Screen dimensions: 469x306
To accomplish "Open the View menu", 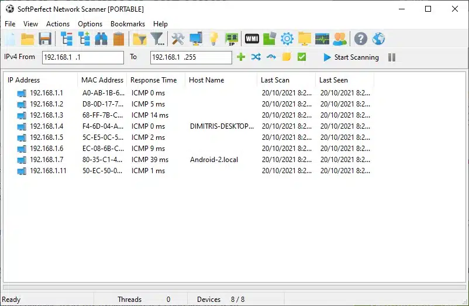I will pyautogui.click(x=31, y=24).
